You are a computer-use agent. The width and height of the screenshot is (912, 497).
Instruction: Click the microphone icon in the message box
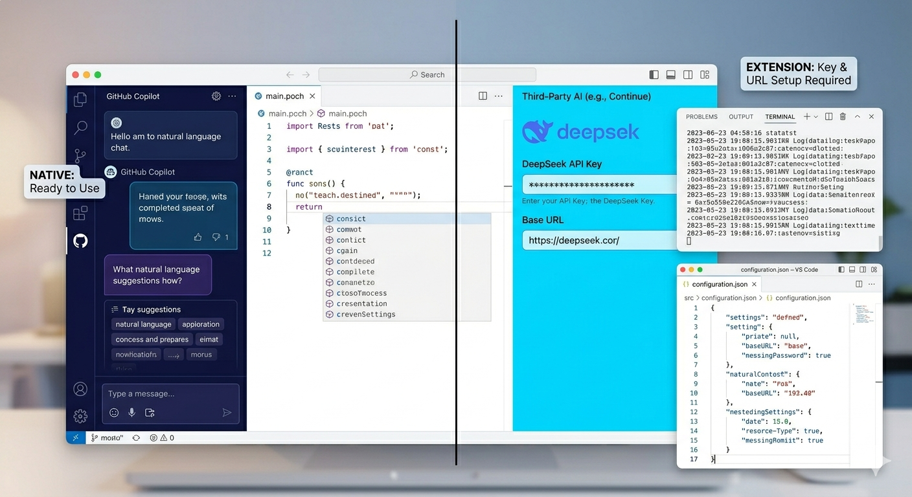[x=131, y=412]
